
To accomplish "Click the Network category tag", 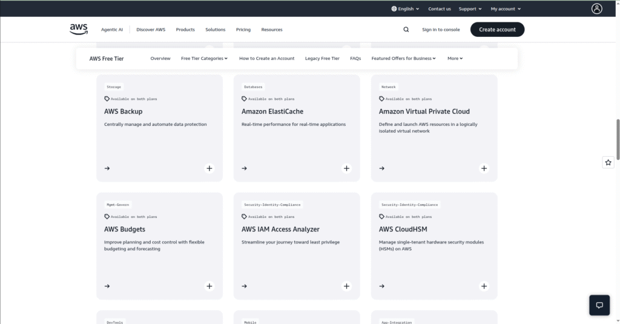I will coord(388,87).
